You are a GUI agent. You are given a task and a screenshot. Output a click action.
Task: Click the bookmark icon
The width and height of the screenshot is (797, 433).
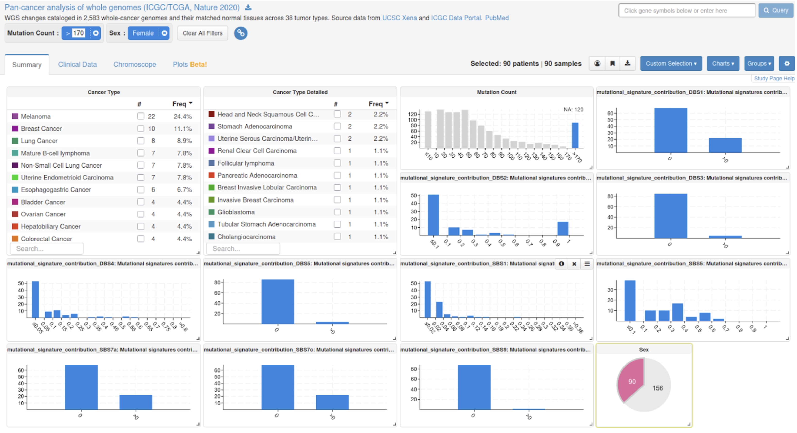click(612, 63)
